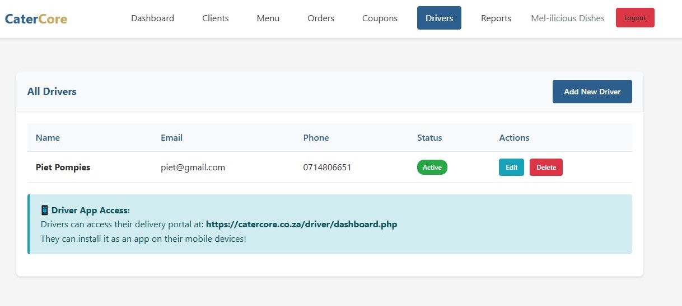
Task: View the Reports page
Action: tap(496, 18)
